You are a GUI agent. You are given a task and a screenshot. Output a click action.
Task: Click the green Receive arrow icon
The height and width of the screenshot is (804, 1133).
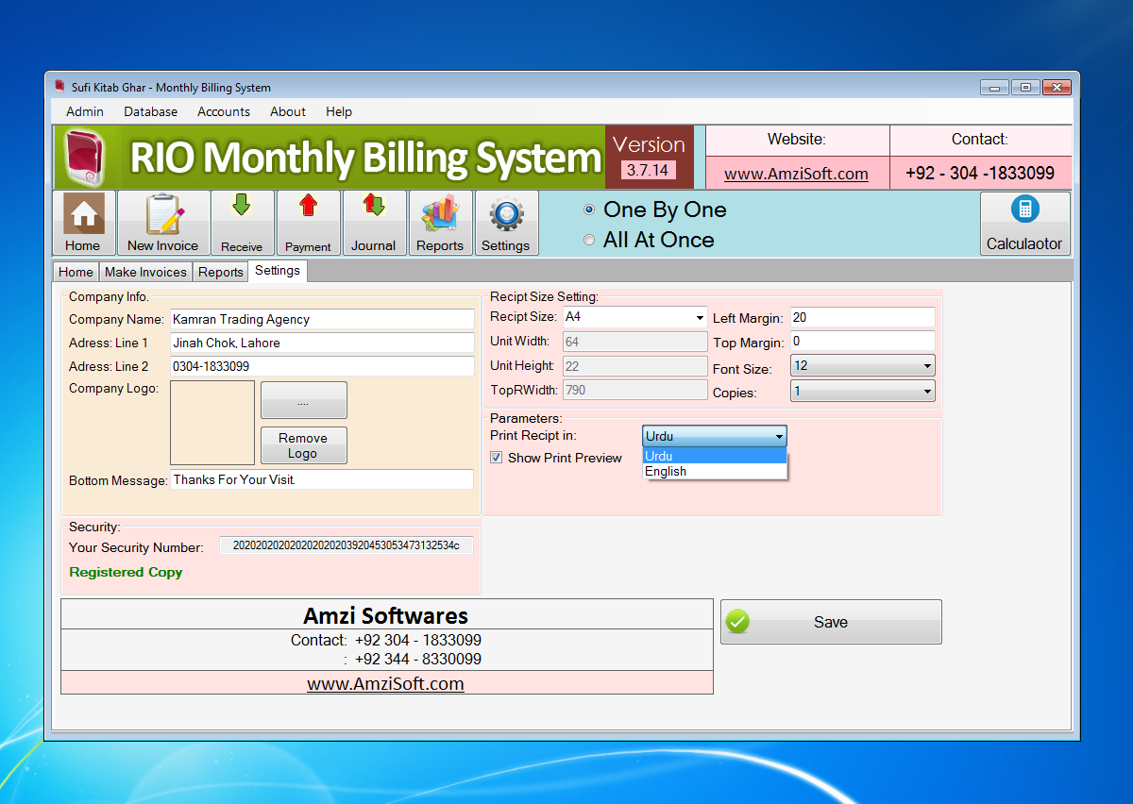pyautogui.click(x=242, y=222)
